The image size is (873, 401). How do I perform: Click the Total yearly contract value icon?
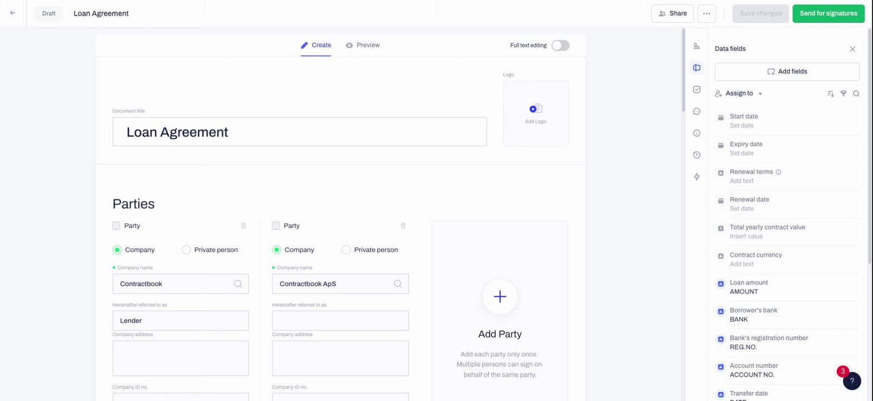pyautogui.click(x=720, y=228)
